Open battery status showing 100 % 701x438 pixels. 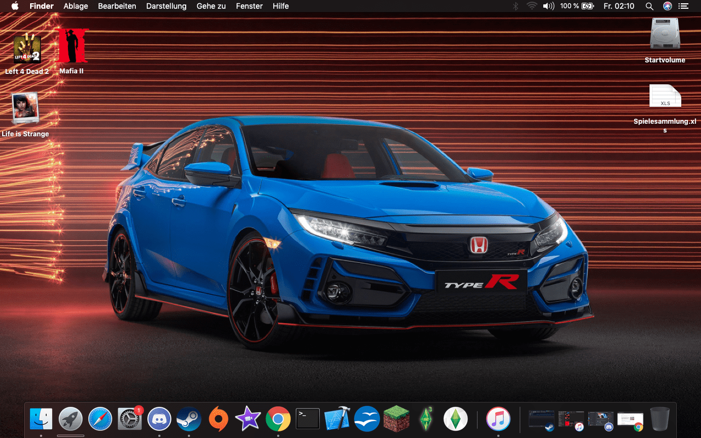coord(577,6)
